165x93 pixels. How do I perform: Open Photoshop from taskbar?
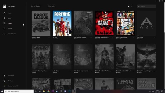point(69,91)
